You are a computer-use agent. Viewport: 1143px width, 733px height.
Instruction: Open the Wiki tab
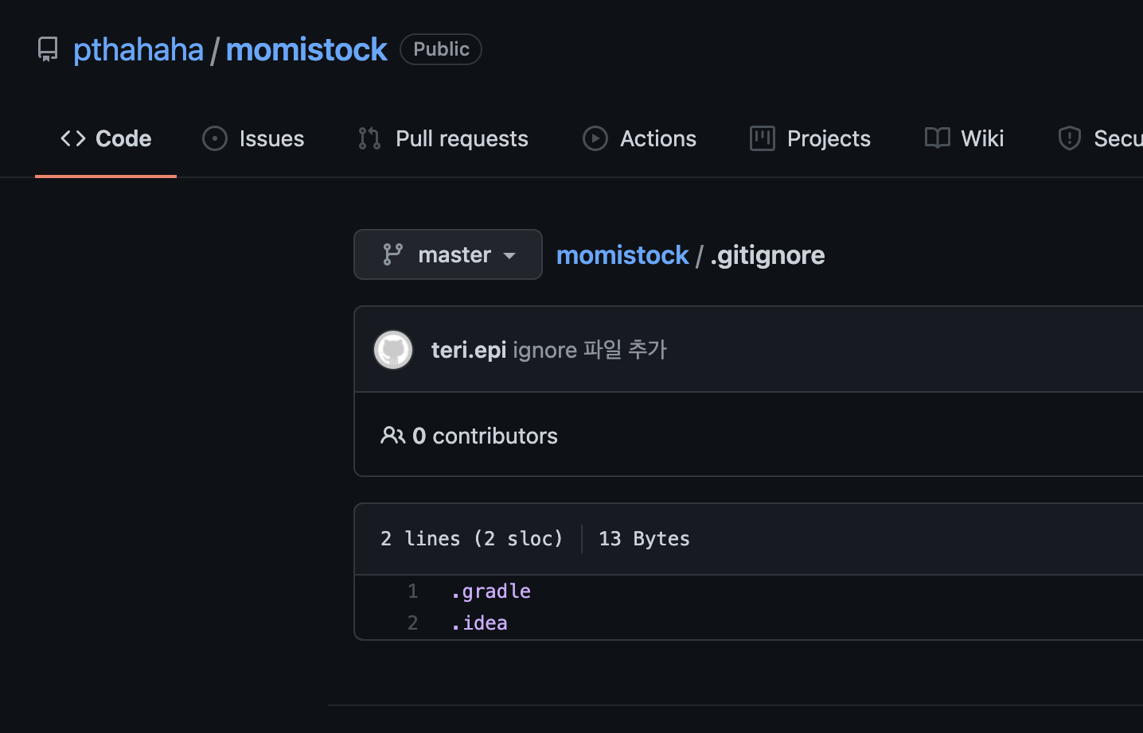point(964,138)
